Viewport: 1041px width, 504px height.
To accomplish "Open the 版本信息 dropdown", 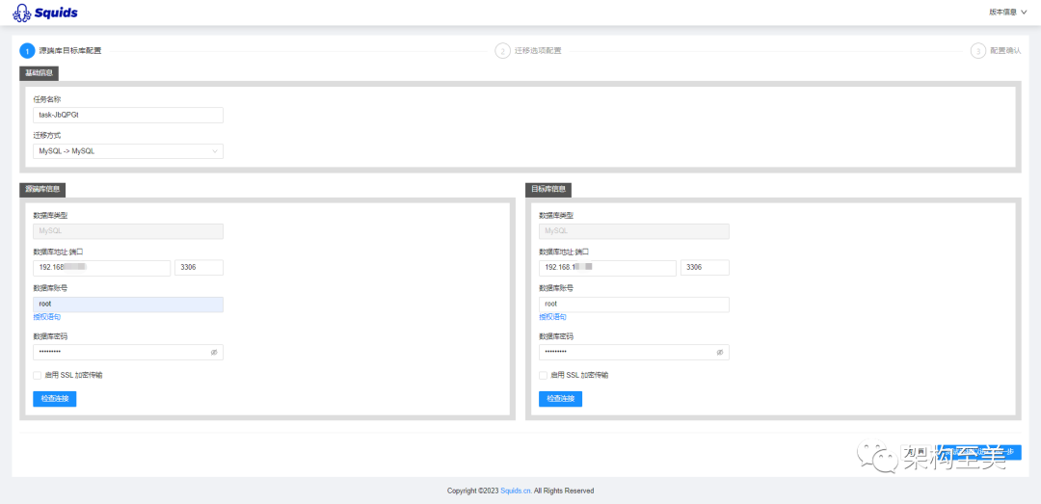I will click(x=1008, y=12).
